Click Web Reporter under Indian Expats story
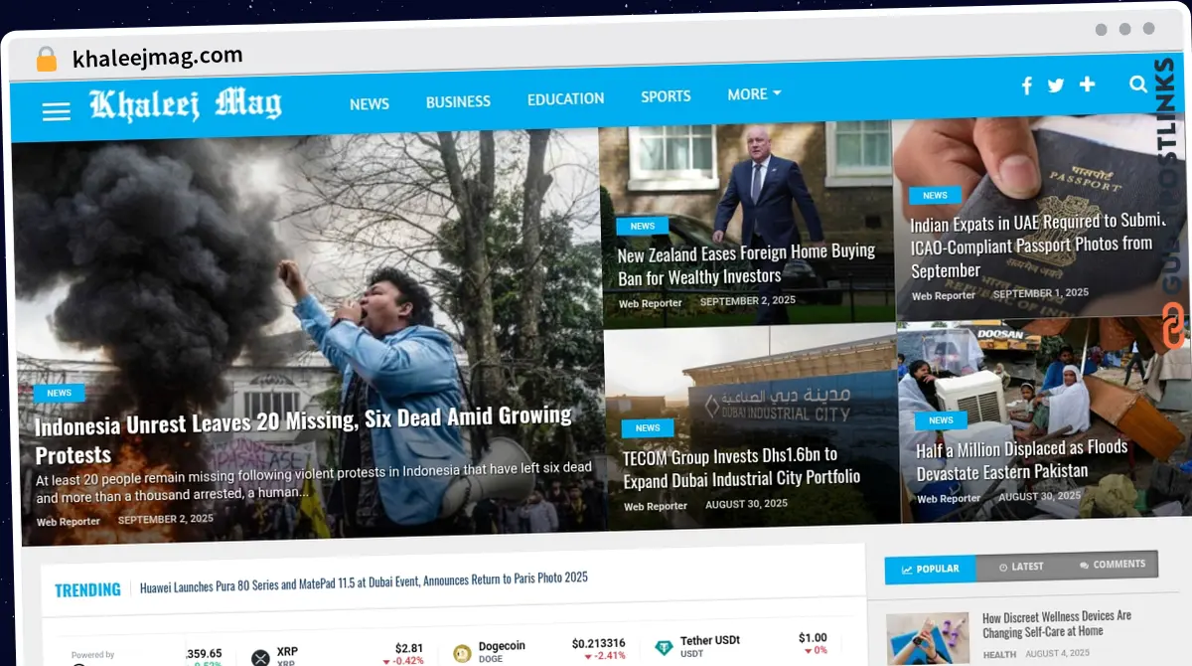The width and height of the screenshot is (1192, 666). (944, 295)
